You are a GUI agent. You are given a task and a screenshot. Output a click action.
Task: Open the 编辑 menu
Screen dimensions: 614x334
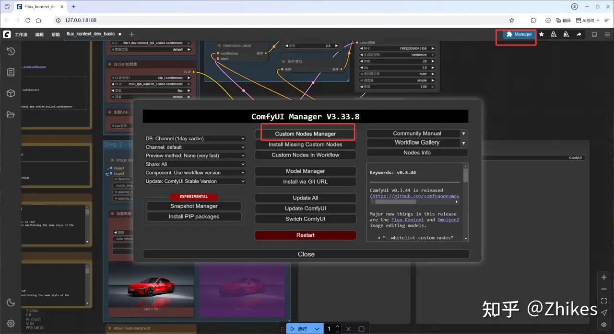39,34
